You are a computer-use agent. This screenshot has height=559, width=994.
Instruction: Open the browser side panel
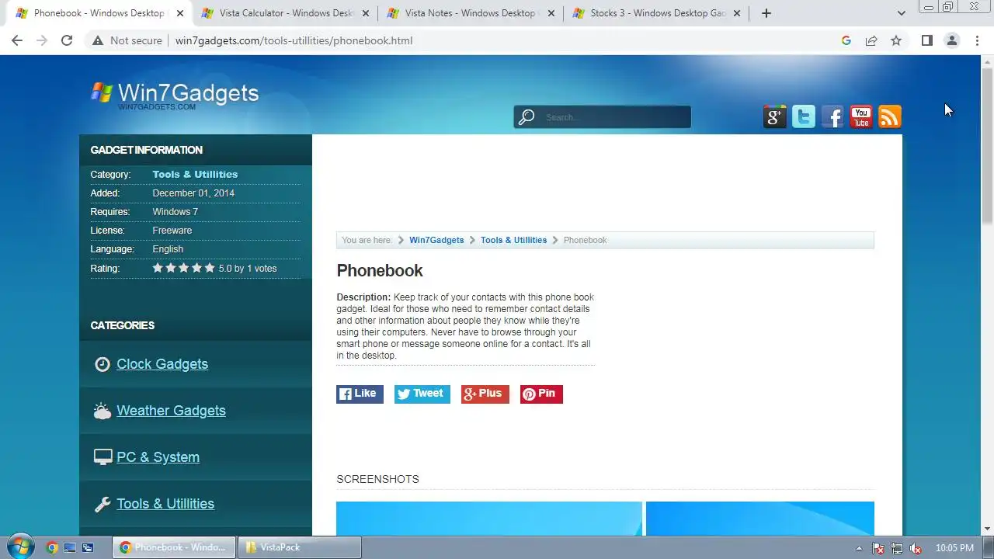[926, 40]
